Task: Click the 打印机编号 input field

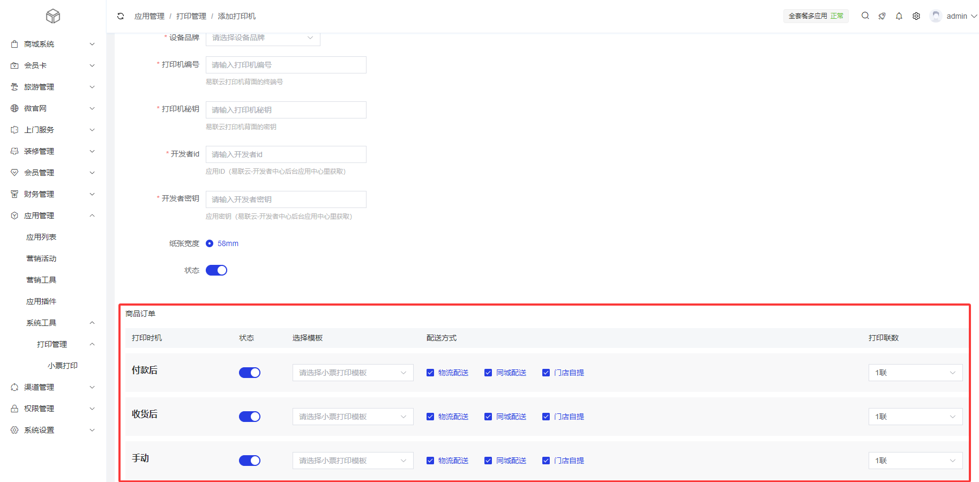Action: (x=286, y=65)
